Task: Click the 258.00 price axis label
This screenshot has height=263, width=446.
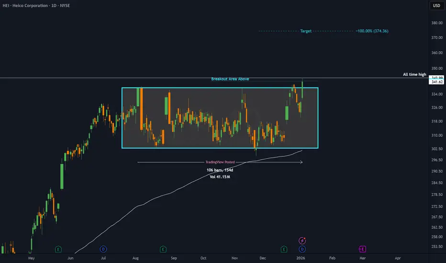Action: coord(437,237)
